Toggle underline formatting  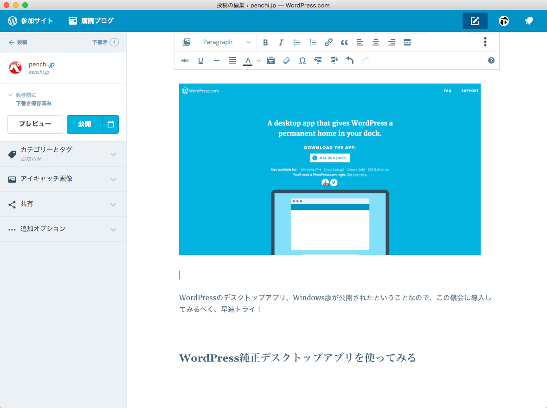[x=200, y=60]
